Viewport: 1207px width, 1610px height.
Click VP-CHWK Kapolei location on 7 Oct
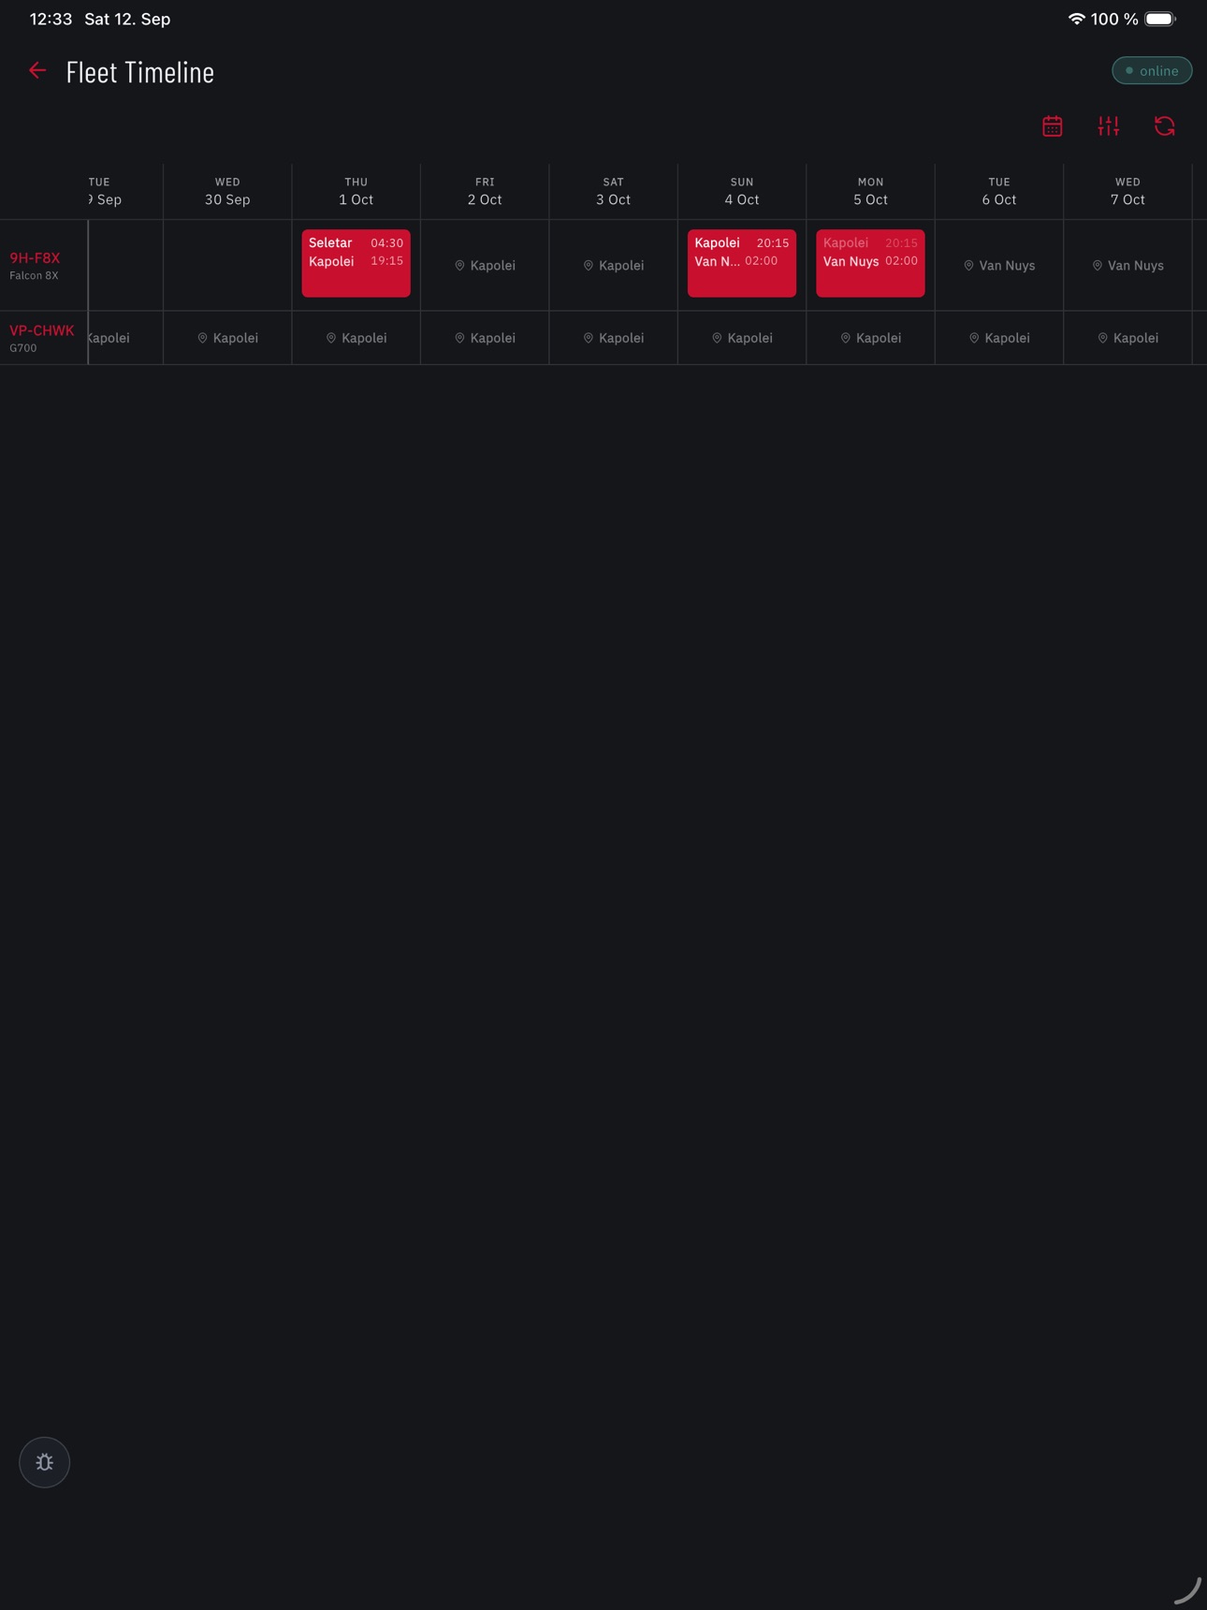pyautogui.click(x=1128, y=338)
